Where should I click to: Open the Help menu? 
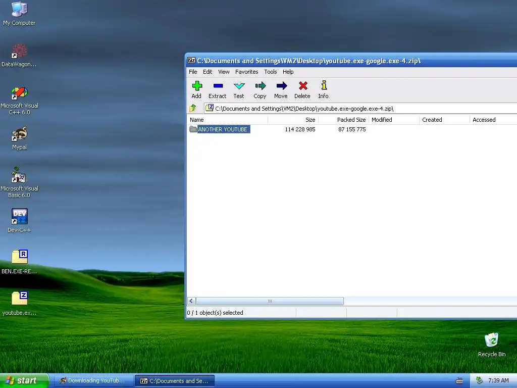tap(288, 72)
